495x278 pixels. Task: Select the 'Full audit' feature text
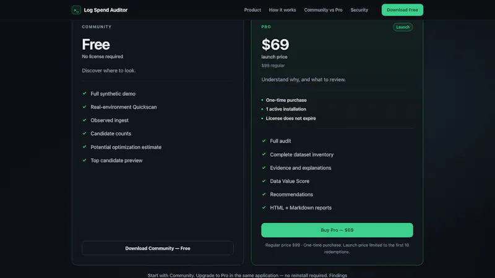pyautogui.click(x=280, y=141)
